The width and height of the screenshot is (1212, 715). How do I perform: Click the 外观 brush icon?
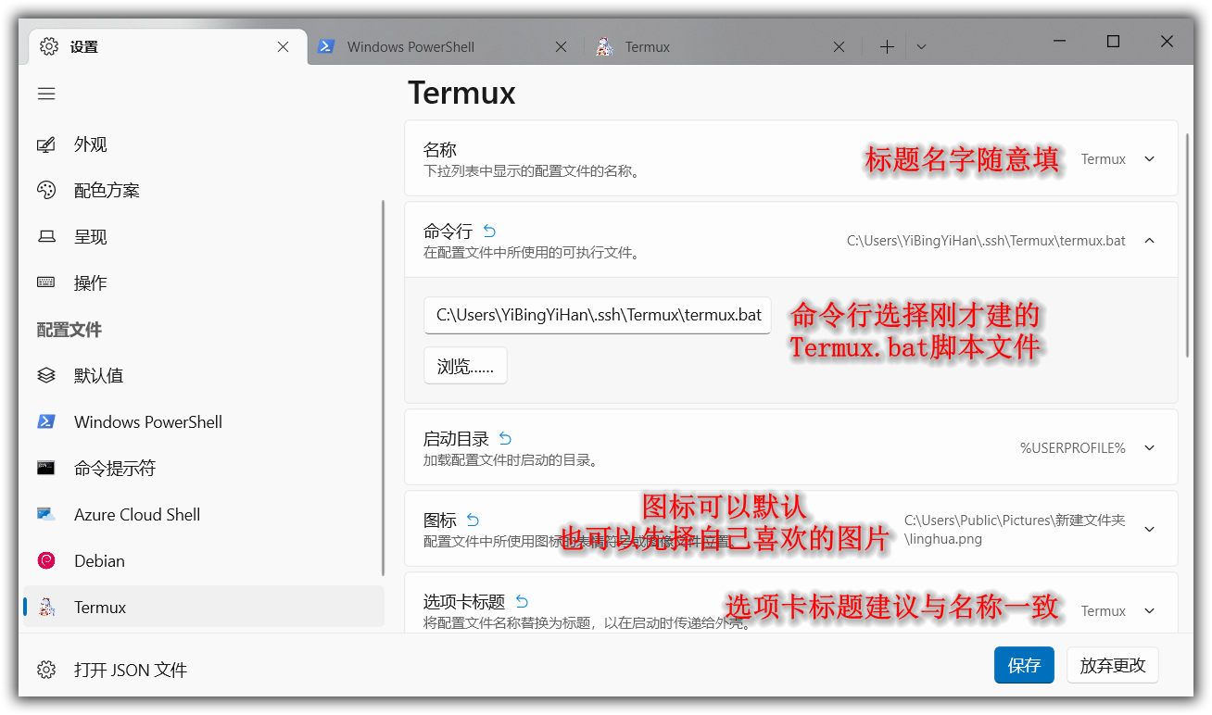(x=46, y=144)
